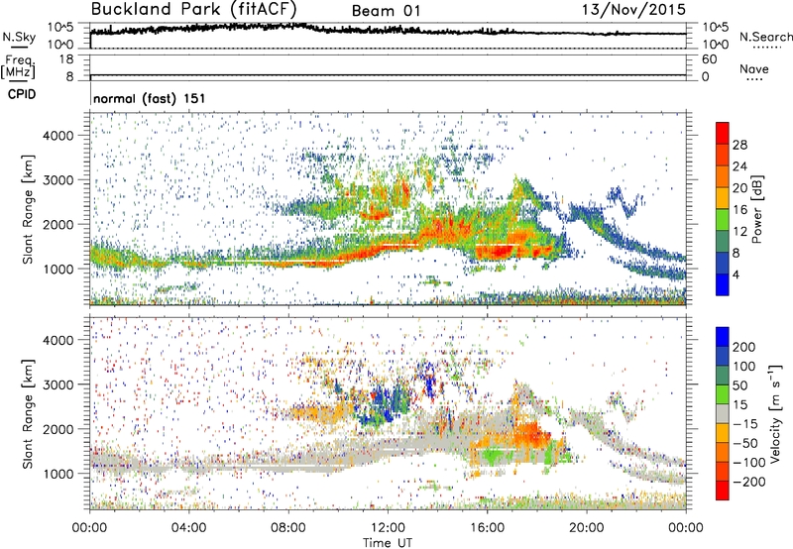Click the '18' frequency tick label
This screenshot has width=793, height=549.
coord(66,59)
